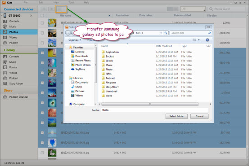Open Library Music

click(x=12, y=62)
